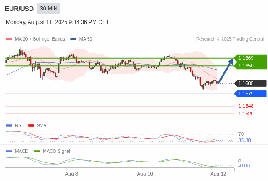Click the red 1.1529 support value
268x181 pixels.
pos(246,114)
